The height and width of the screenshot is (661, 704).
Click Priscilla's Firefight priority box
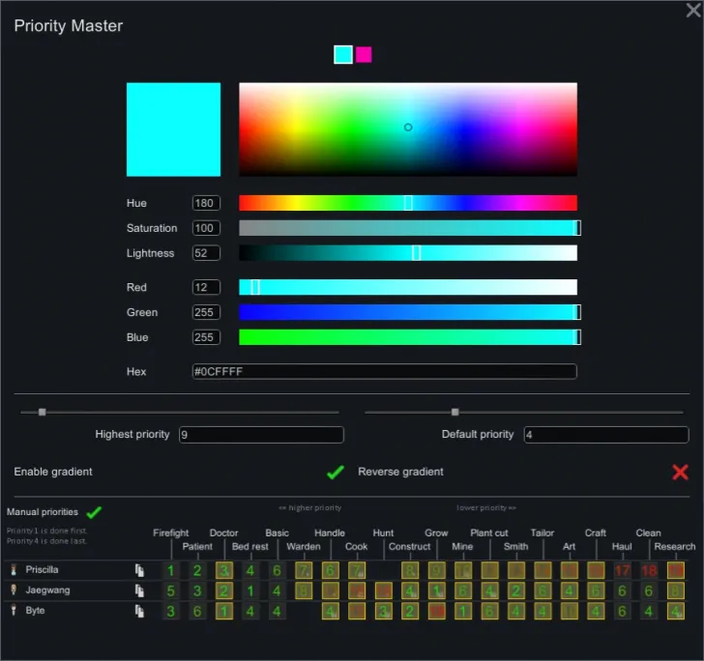[x=171, y=570]
